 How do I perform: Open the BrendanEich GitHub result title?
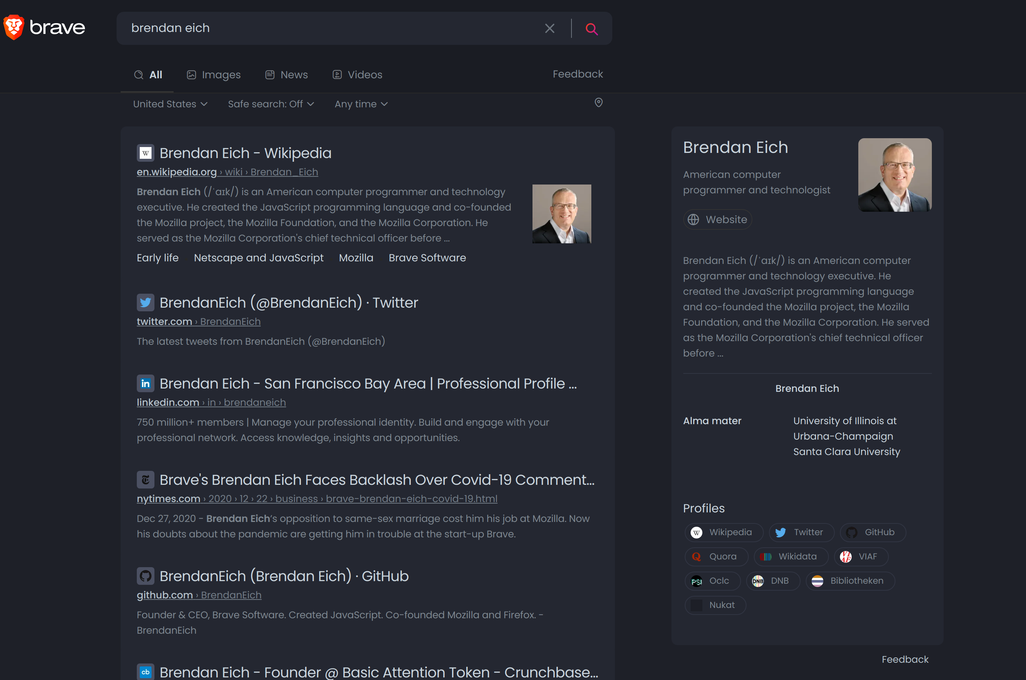tap(284, 576)
